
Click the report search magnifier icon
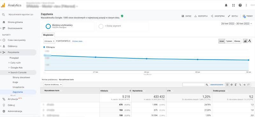click(4, 15)
